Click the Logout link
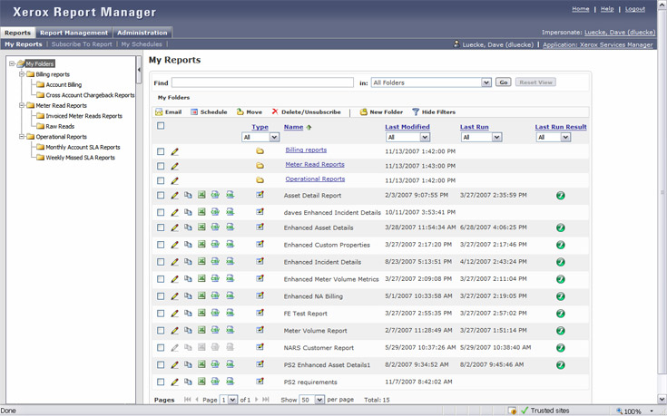The image size is (667, 416). pyautogui.click(x=634, y=9)
